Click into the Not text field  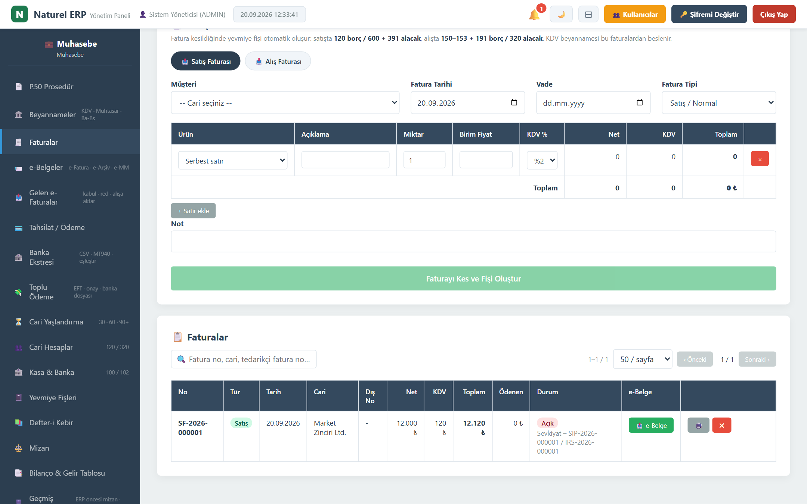(x=473, y=242)
